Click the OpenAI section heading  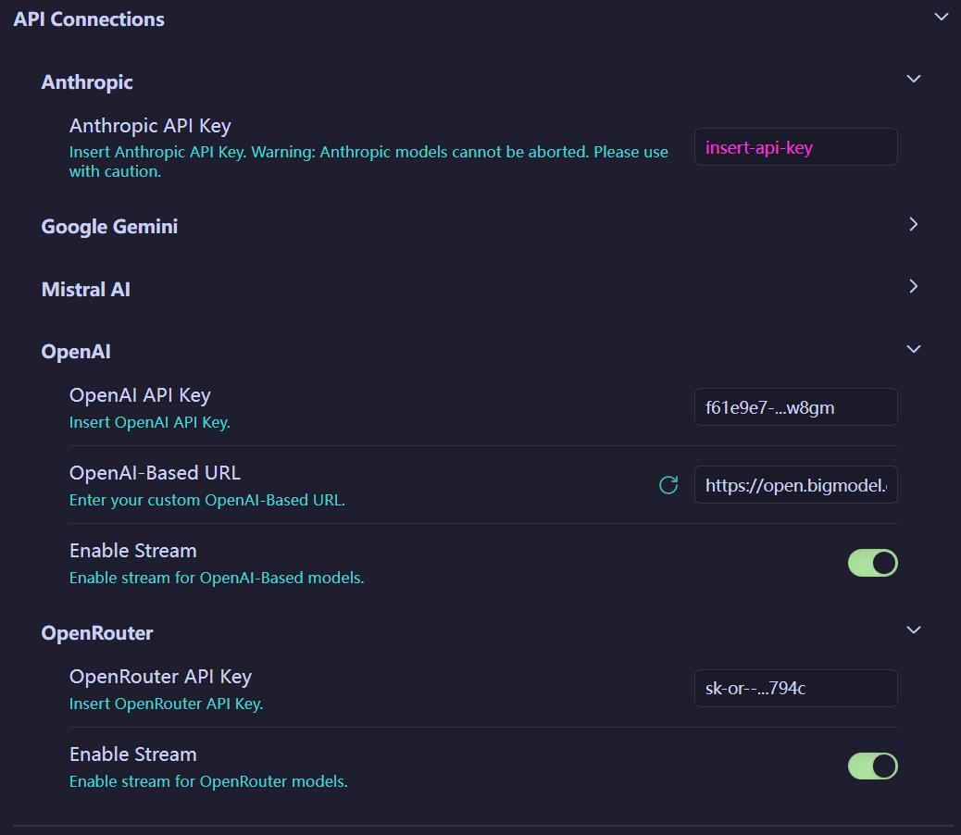pyautogui.click(x=76, y=352)
